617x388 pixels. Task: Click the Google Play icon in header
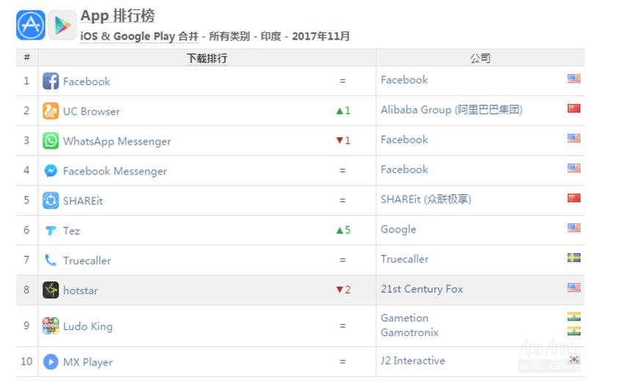click(62, 25)
